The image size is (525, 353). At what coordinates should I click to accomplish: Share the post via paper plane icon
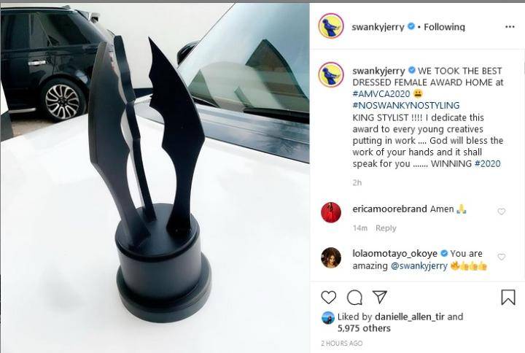pos(380,297)
